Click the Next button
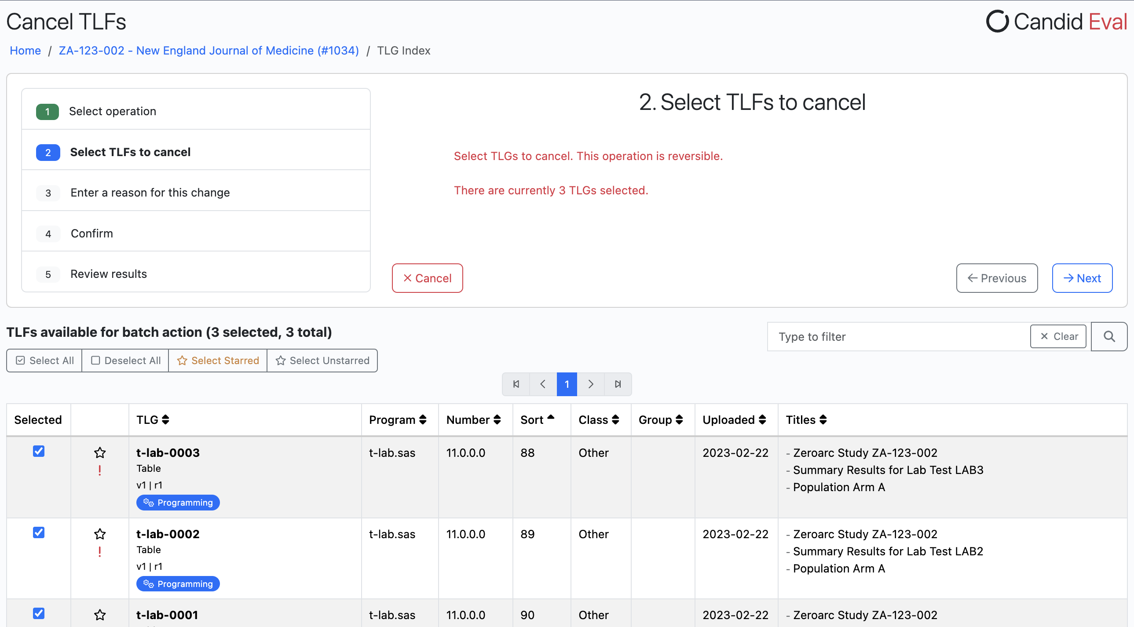The image size is (1134, 627). pos(1082,277)
